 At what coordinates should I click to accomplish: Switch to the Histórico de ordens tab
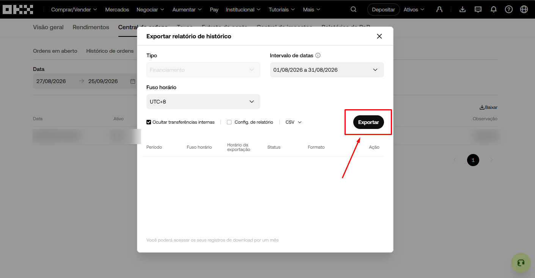(x=110, y=51)
